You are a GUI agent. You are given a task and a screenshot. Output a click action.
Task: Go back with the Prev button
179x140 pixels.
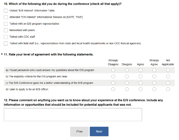click(79, 132)
